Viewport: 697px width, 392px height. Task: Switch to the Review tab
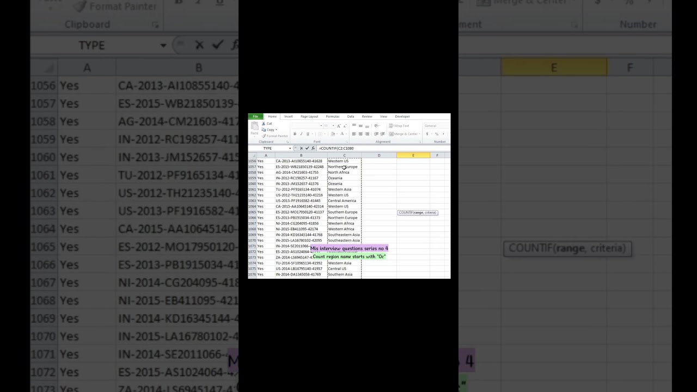click(x=367, y=117)
